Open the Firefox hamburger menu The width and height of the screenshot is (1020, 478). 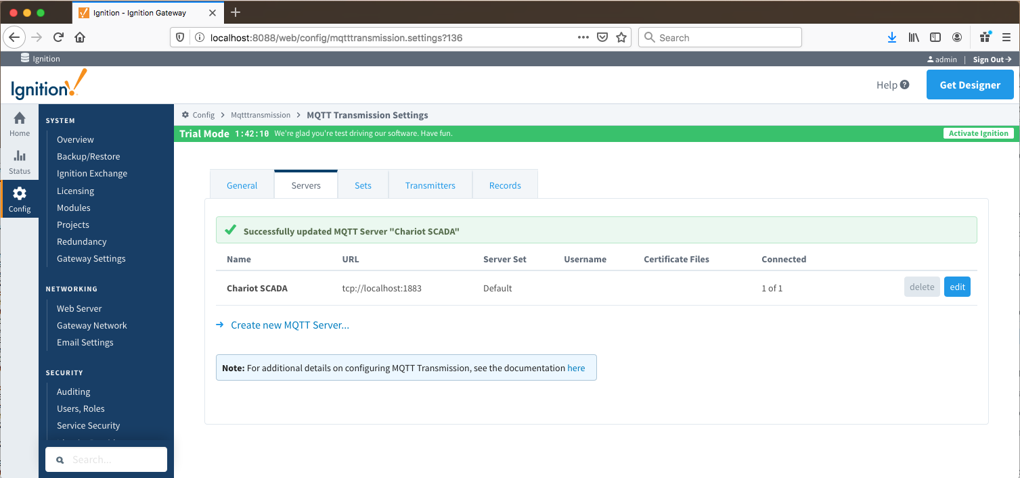(x=1006, y=38)
